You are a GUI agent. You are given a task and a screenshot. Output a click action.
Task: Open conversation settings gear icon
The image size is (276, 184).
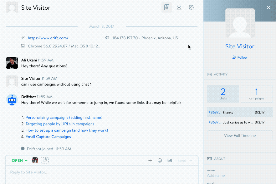click(191, 7)
